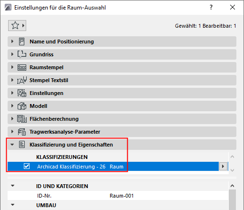Click the Klassifizierung und Eigenschaften document icon

pos(22,145)
